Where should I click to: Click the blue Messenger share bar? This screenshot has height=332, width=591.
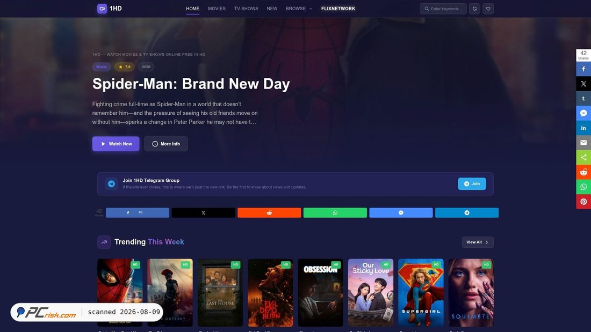[401, 213]
